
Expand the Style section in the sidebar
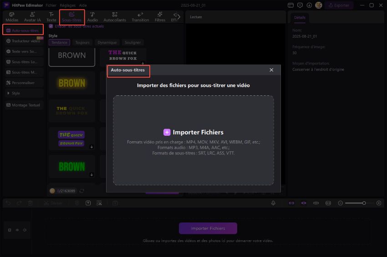click(x=24, y=93)
